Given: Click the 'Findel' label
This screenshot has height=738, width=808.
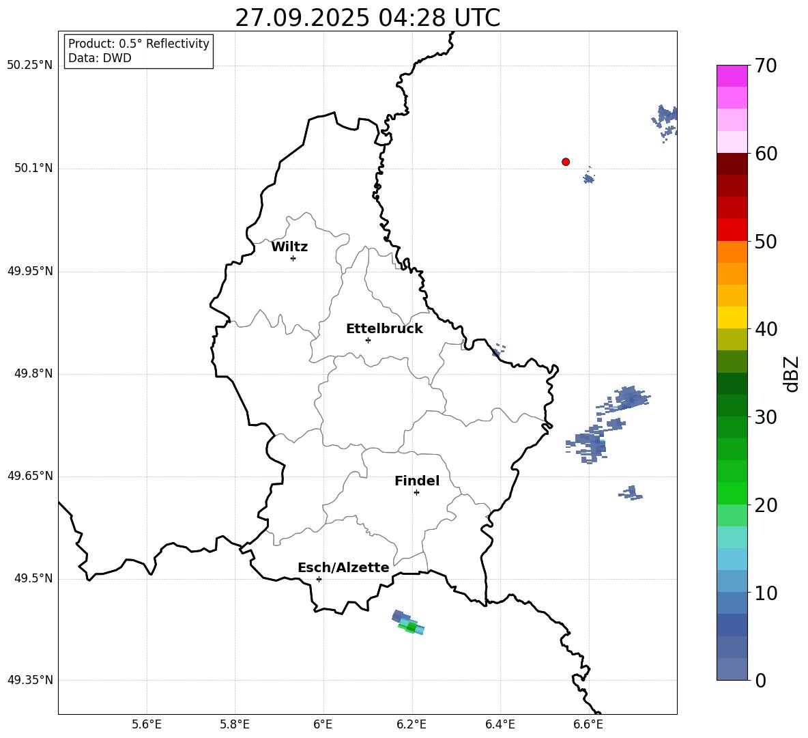Looking at the screenshot, I should (x=417, y=481).
